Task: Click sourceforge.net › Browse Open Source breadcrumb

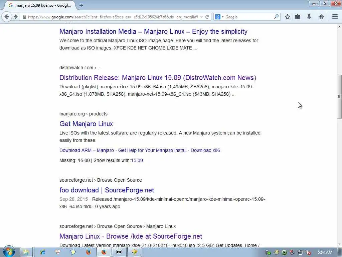Action: (x=101, y=180)
